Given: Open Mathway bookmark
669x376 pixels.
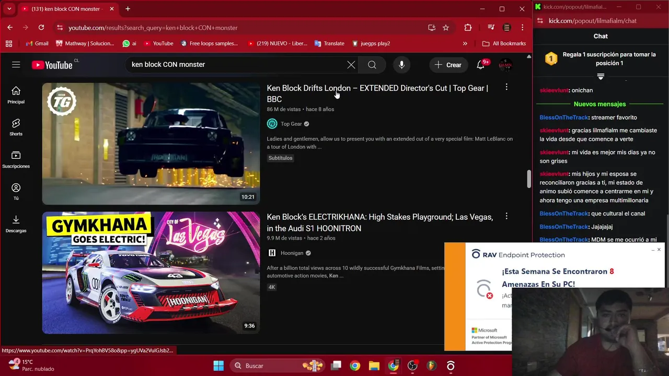Looking at the screenshot, I should coord(85,43).
